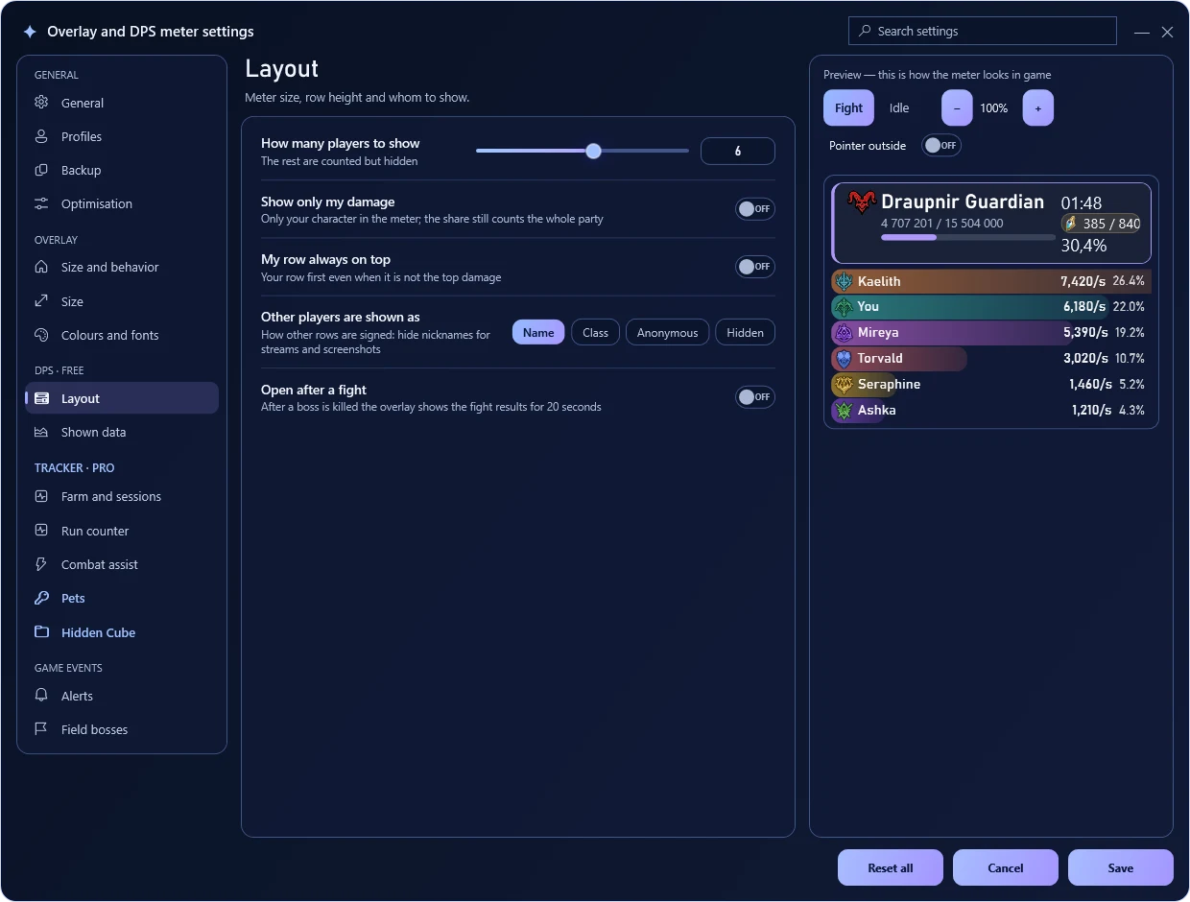This screenshot has height=902, width=1190.
Task: Open the Shown data settings page
Action: tap(122, 432)
